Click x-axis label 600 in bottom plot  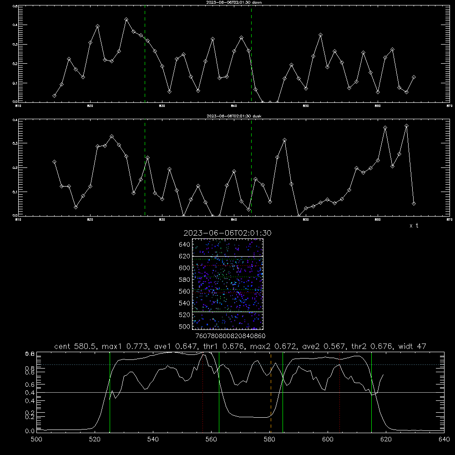(328, 440)
